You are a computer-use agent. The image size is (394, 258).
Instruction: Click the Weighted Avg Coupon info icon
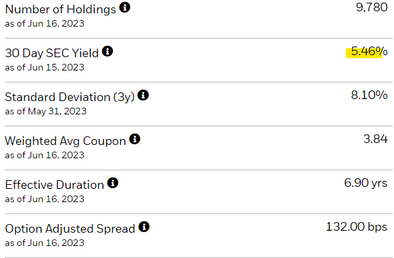[x=135, y=139]
